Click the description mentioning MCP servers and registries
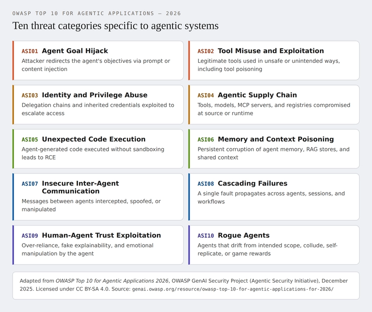The image size is (372, 312). coord(274,109)
